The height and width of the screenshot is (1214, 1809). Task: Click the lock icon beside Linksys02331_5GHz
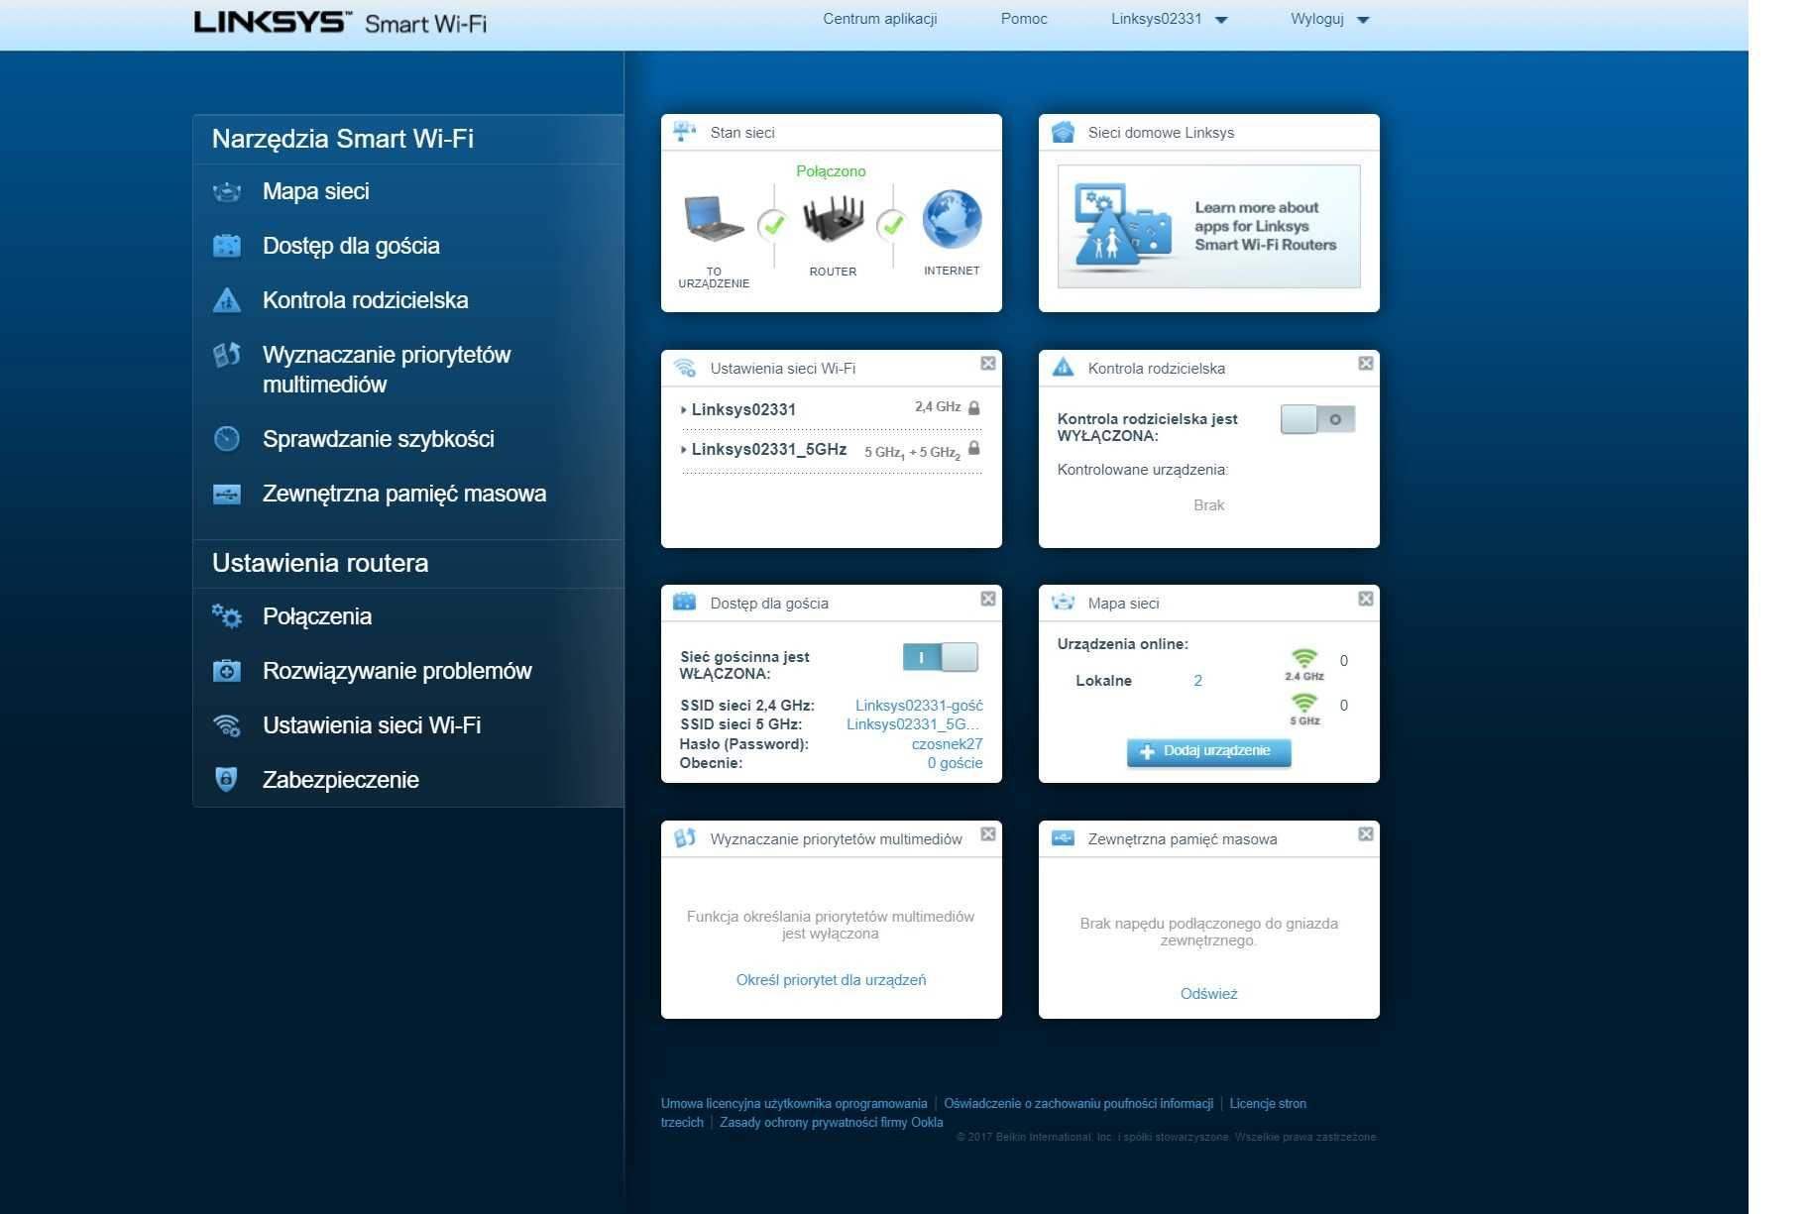point(973,448)
